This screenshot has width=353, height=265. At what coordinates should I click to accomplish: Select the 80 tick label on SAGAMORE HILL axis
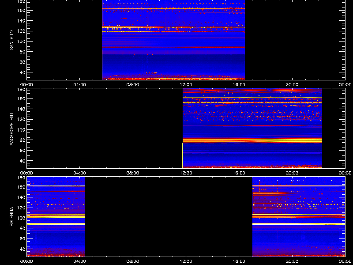tap(22, 140)
